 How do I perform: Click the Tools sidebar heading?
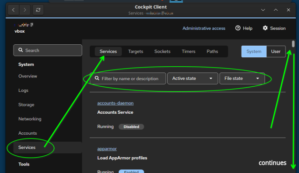pyautogui.click(x=24, y=164)
